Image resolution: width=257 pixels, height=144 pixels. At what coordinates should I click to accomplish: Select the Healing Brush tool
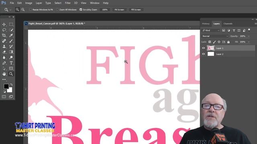[x=4, y=41]
